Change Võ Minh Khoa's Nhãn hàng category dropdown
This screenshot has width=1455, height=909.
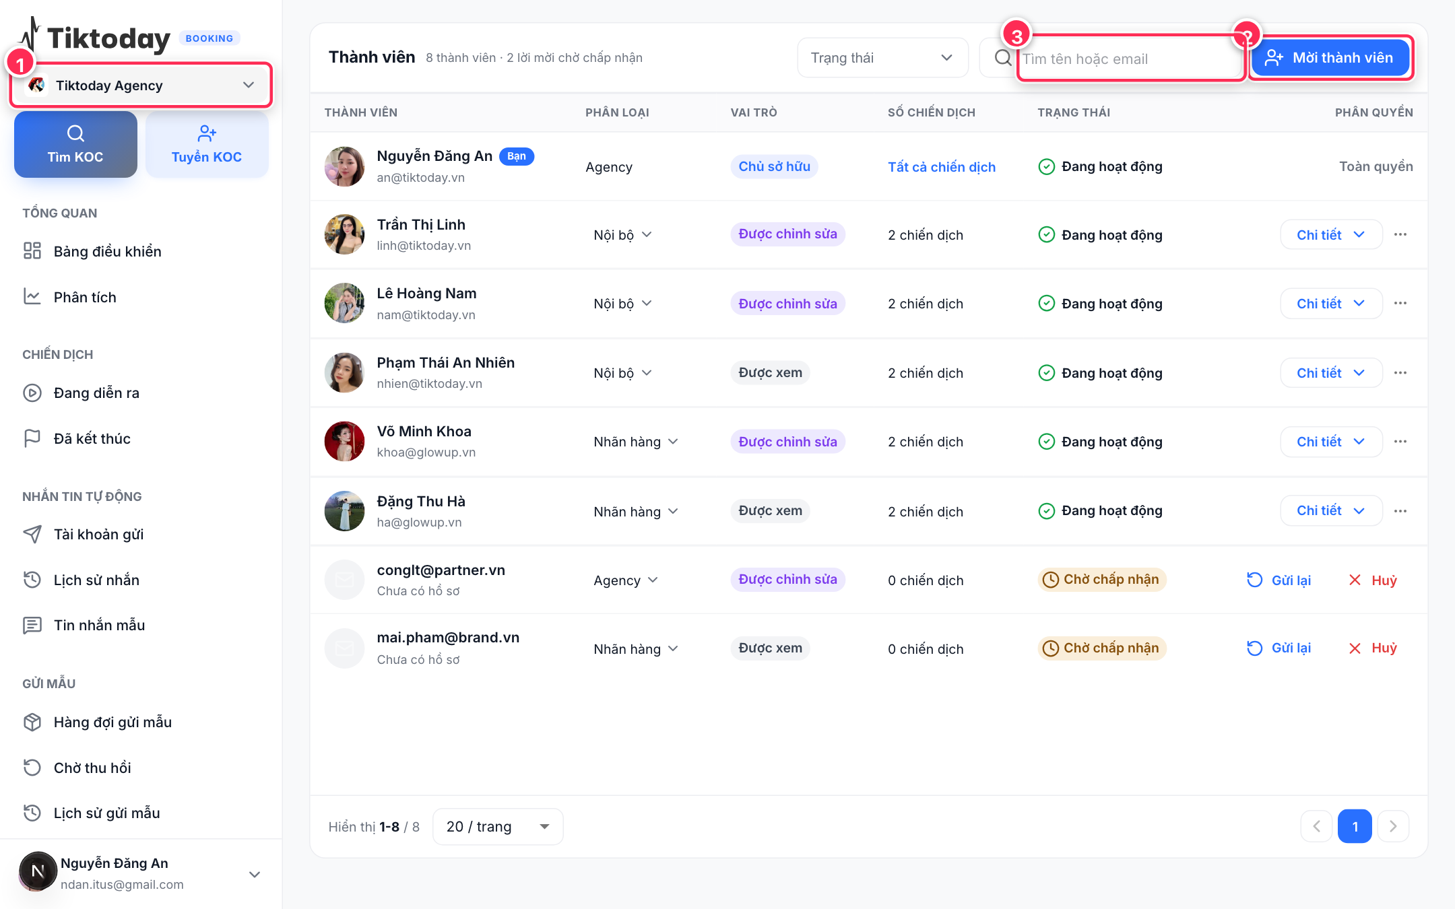pos(635,442)
